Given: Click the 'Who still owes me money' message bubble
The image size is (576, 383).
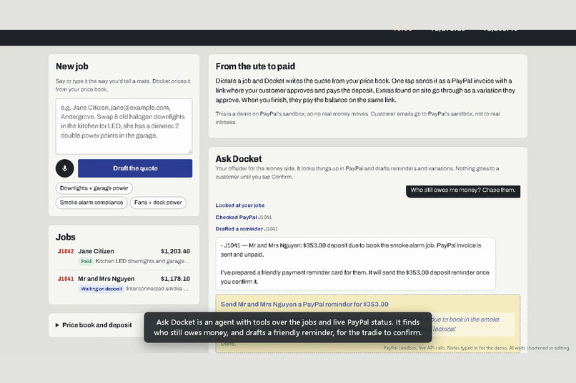Looking at the screenshot, I should (x=463, y=190).
